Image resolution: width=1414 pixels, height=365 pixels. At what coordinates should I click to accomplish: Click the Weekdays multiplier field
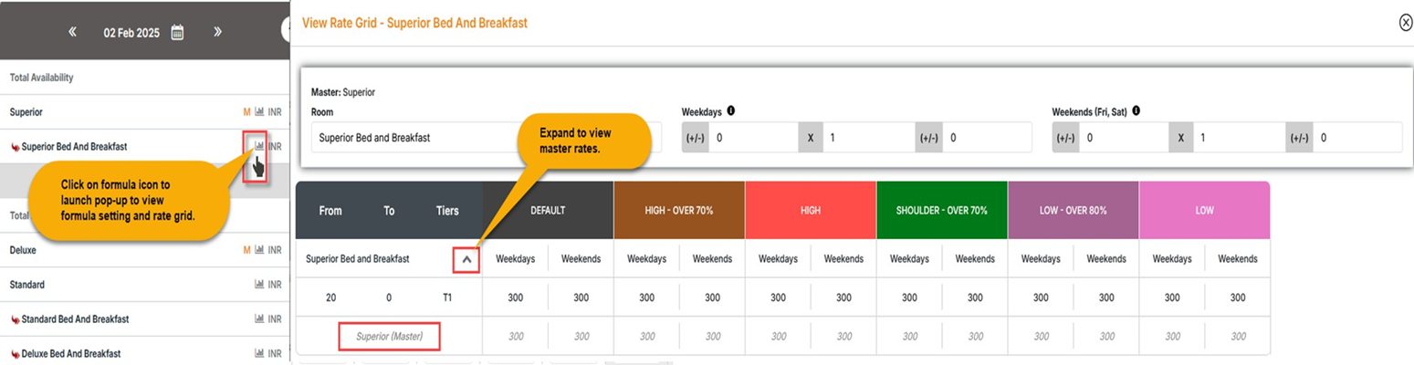(x=867, y=138)
